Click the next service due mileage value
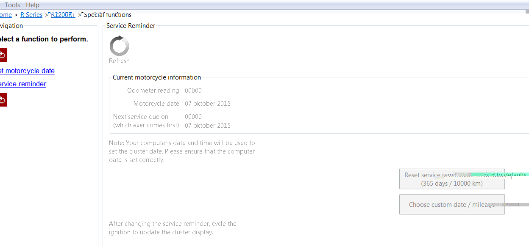Image resolution: width=529 pixels, height=247 pixels. [x=193, y=117]
